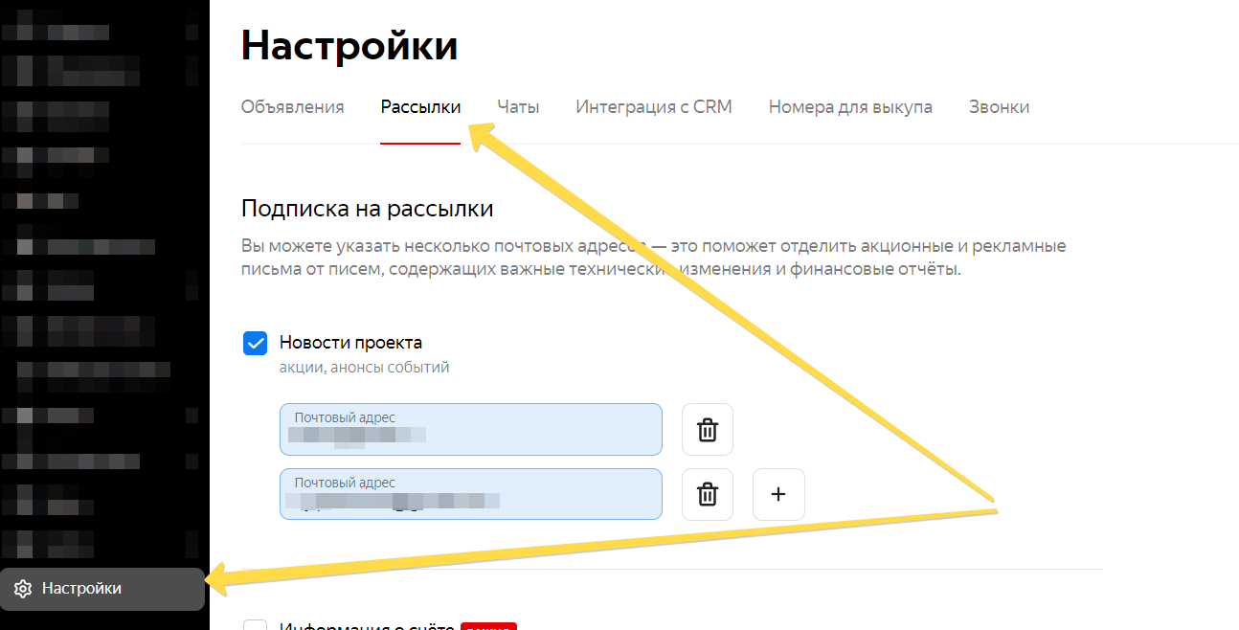Tick the Информация о счёте checkbox

[x=256, y=626]
